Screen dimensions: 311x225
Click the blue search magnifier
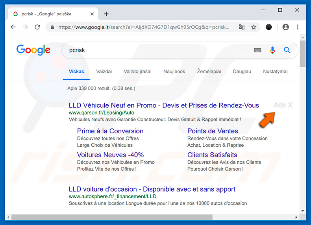(x=287, y=50)
